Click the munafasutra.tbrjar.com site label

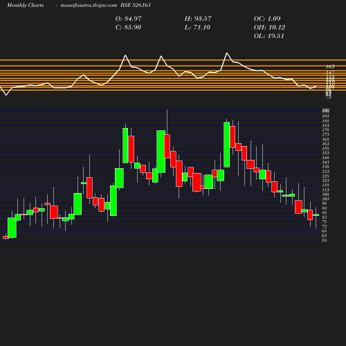[89, 5]
